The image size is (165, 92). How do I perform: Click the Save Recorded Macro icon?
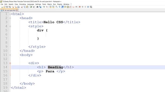pos(91,7)
